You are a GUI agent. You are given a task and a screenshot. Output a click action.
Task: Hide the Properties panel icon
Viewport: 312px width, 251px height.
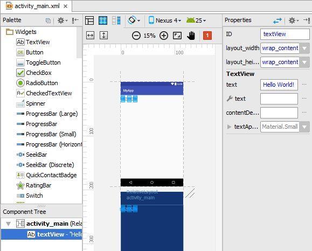click(x=307, y=20)
